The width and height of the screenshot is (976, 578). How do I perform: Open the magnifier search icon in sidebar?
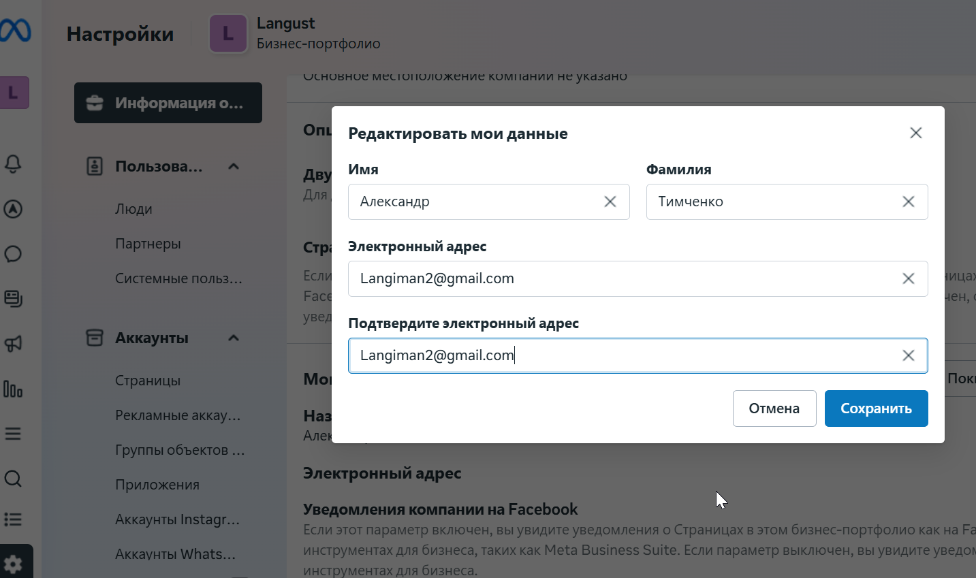pos(13,479)
